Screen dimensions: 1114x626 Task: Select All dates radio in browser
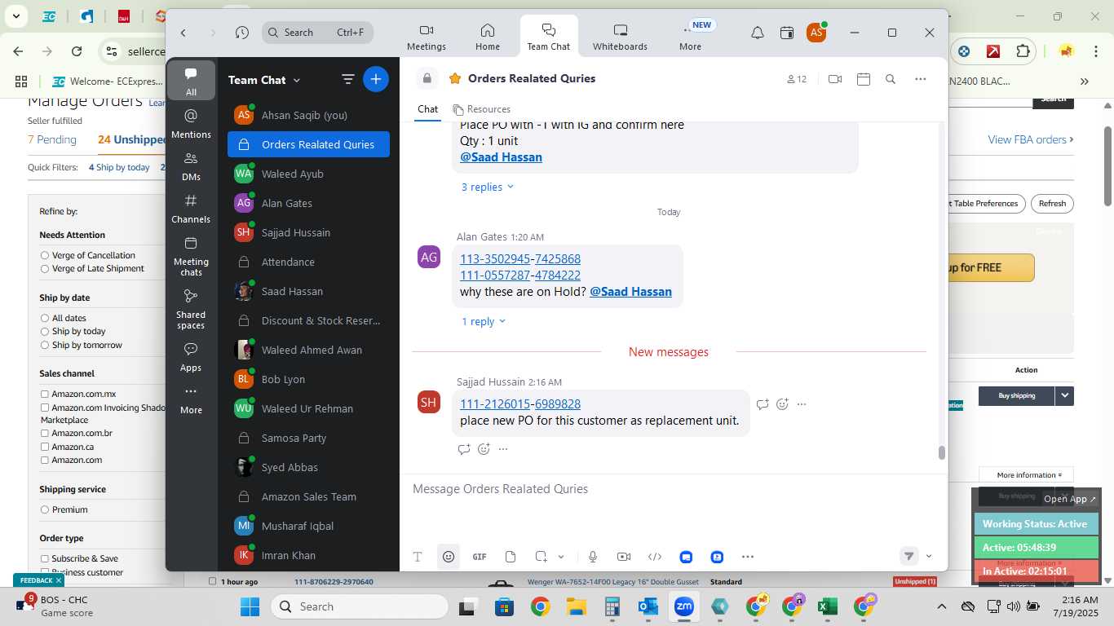(45, 318)
